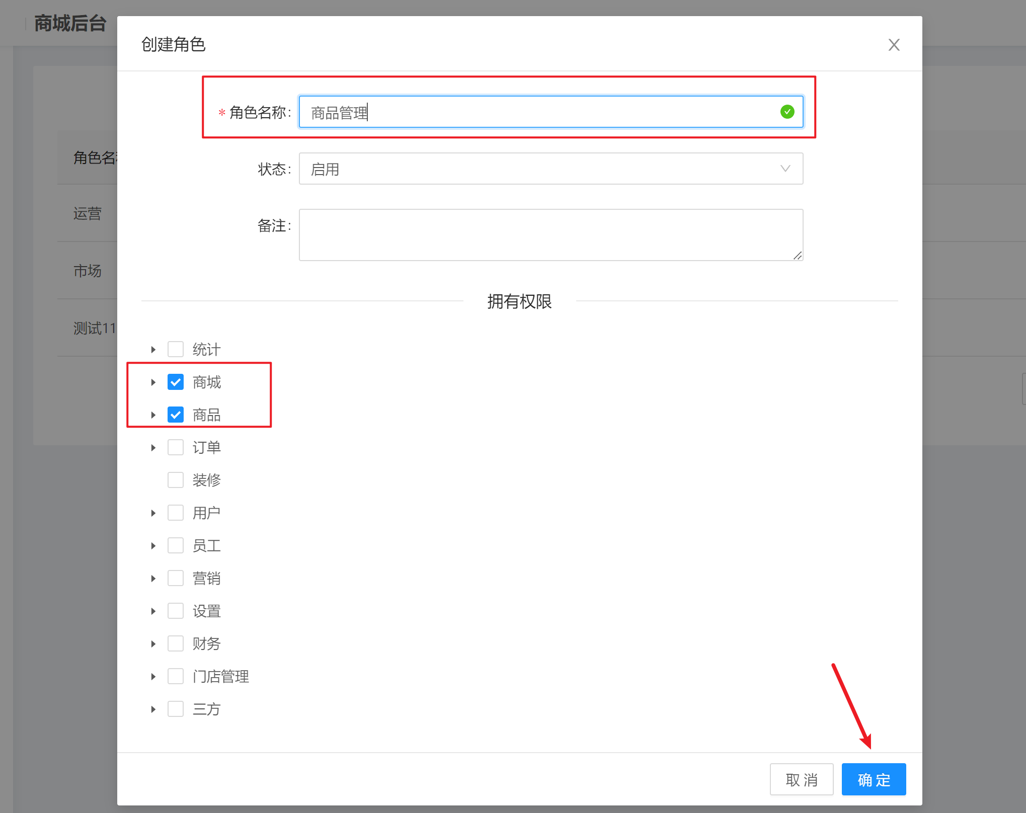Uncheck the 商城 permission checkbox
The width and height of the screenshot is (1026, 813).
click(176, 382)
